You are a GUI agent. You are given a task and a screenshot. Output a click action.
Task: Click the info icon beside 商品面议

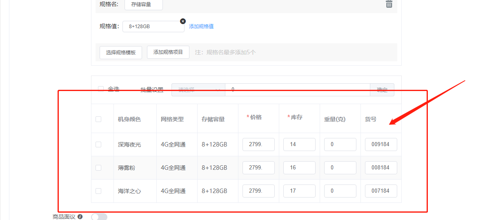click(80, 217)
